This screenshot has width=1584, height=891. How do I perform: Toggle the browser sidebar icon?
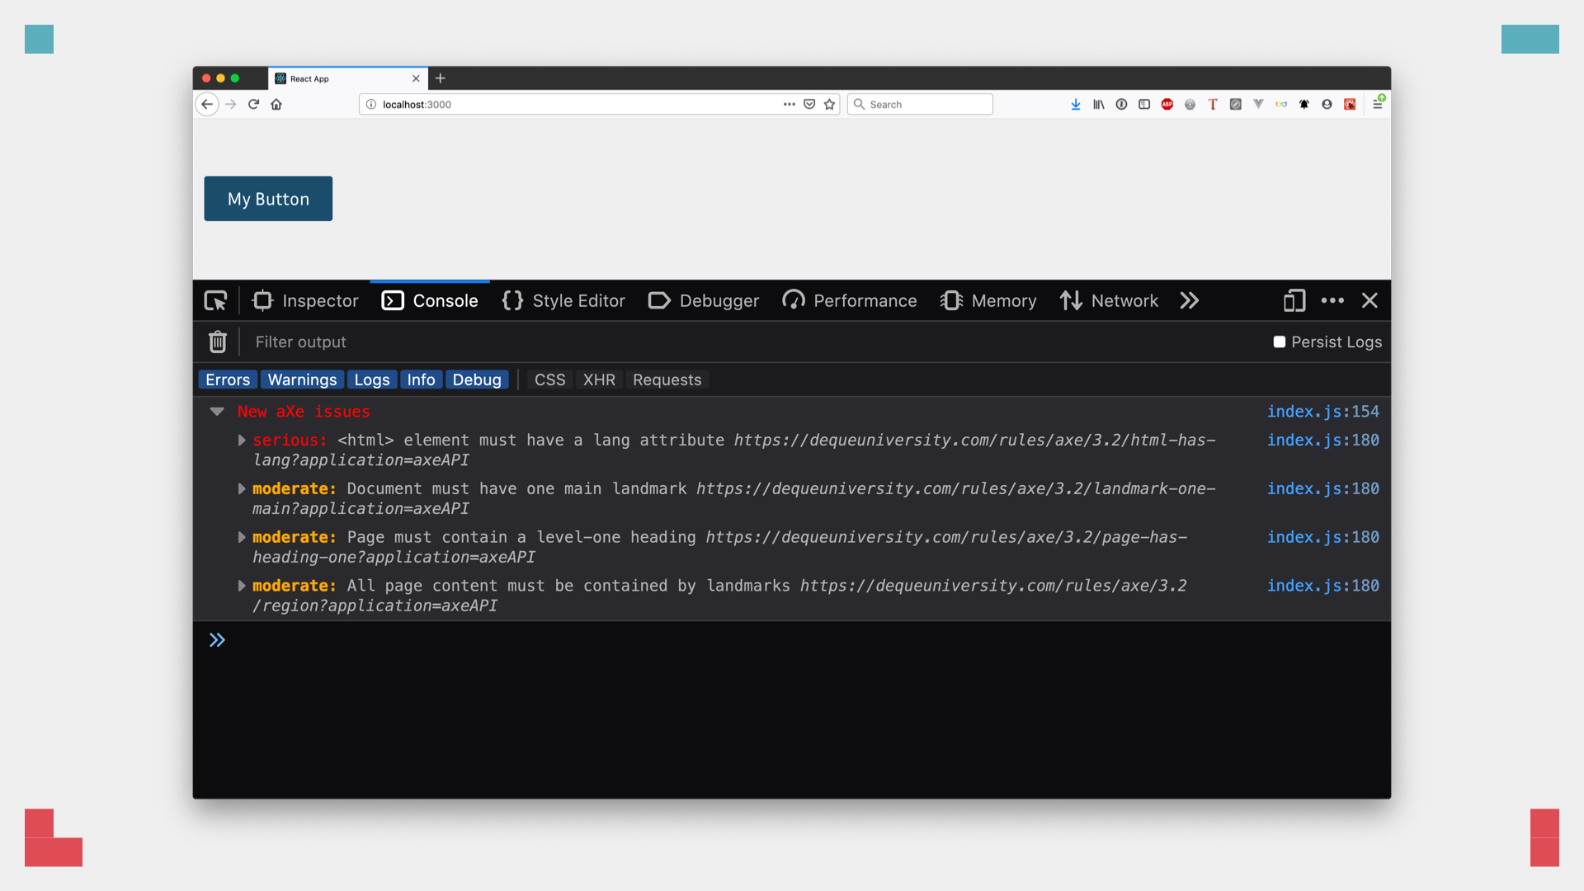[1144, 104]
